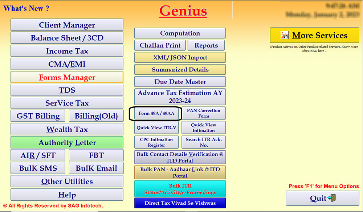Open the Computation panel
363x212 pixels.
[x=180, y=33]
